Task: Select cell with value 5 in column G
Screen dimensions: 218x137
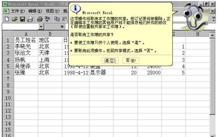Action: click(x=173, y=72)
